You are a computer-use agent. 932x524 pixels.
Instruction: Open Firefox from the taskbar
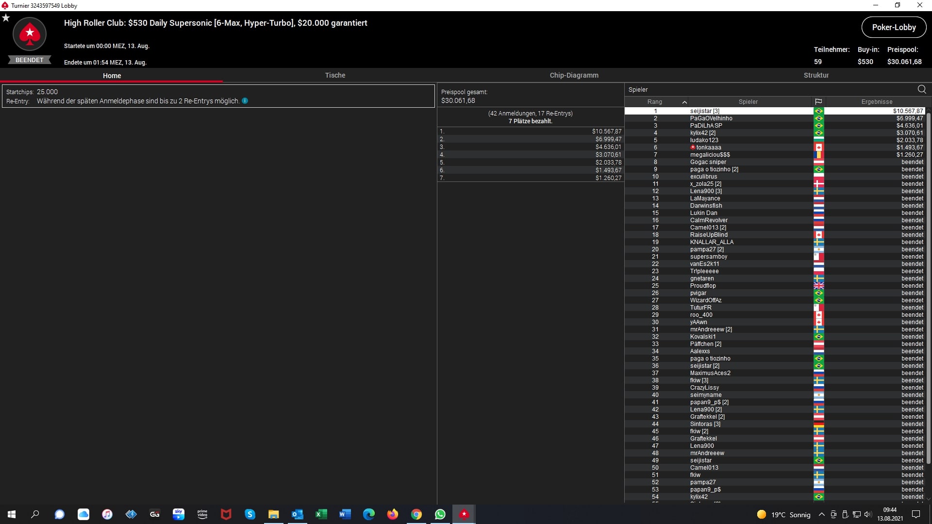click(x=393, y=514)
